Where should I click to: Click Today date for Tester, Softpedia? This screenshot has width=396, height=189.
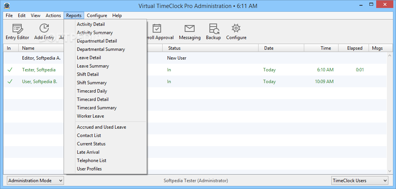click(x=269, y=70)
